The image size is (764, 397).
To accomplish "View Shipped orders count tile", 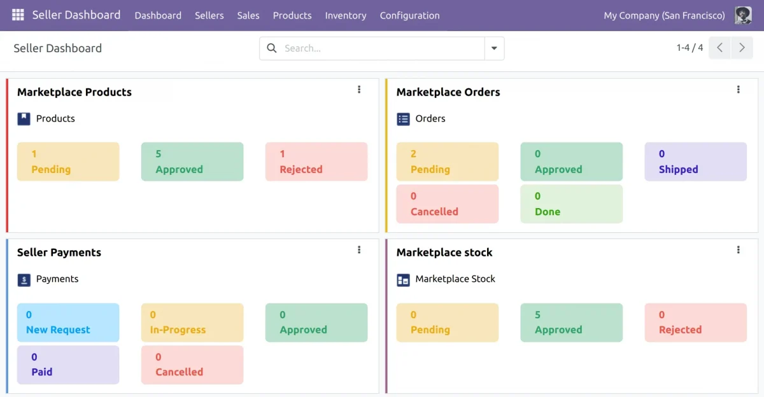I will (695, 161).
